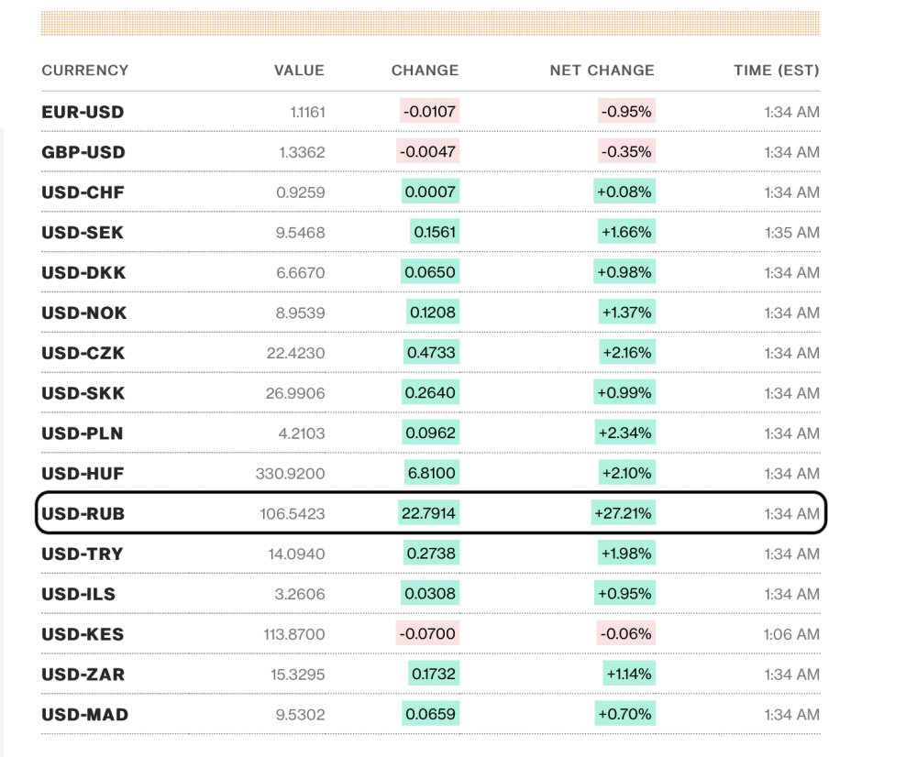This screenshot has width=917, height=757.
Task: Click the USD-DKK currency link
Action: (x=83, y=272)
